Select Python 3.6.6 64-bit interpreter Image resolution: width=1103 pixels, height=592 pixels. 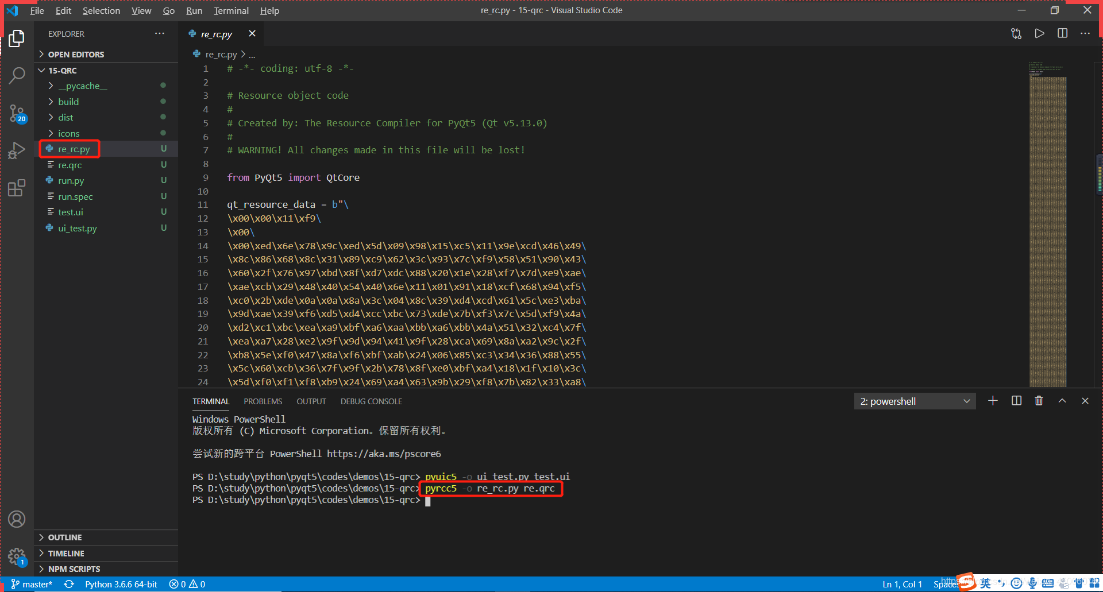coord(121,585)
